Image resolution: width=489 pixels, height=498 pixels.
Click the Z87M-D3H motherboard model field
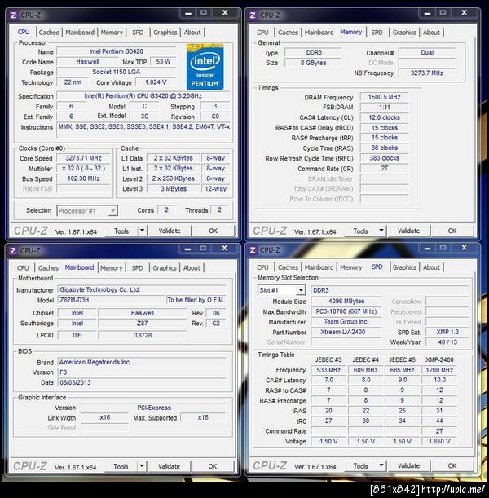click(x=111, y=300)
